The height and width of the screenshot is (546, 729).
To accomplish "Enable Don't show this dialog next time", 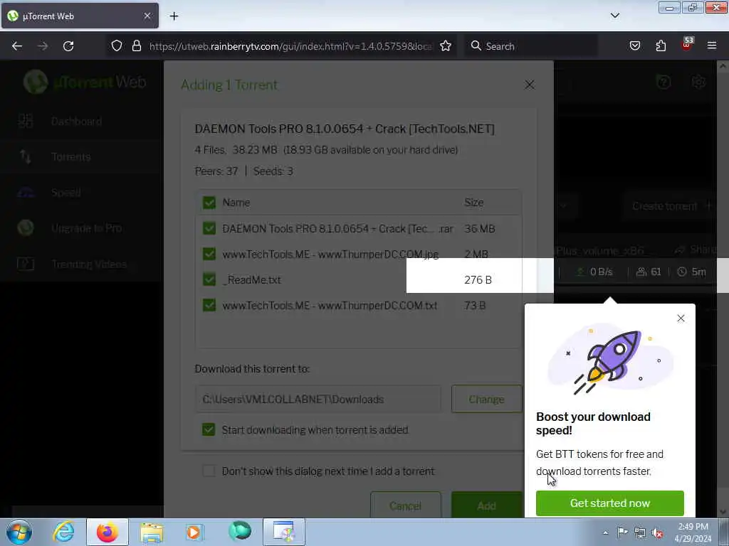I will point(209,471).
